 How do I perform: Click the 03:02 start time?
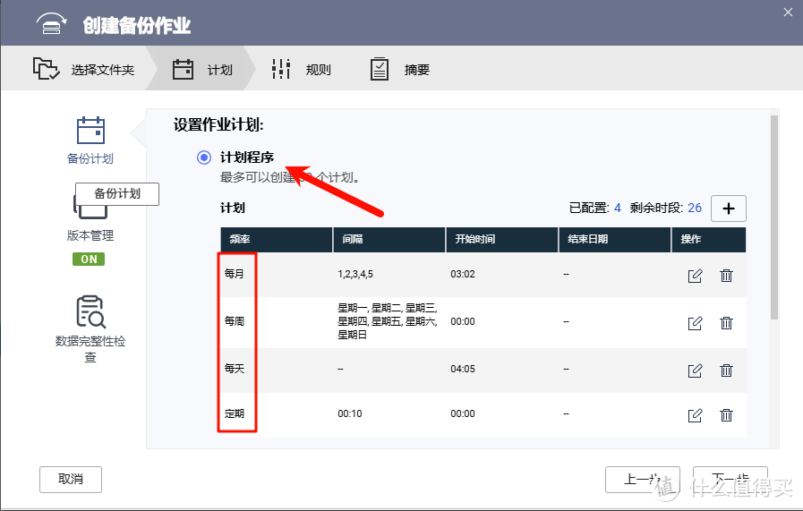pyautogui.click(x=463, y=274)
